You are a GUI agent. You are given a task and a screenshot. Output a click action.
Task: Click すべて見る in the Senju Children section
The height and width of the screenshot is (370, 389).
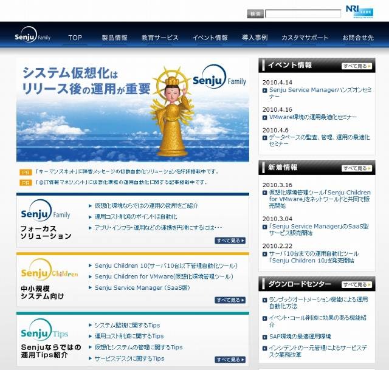click(230, 300)
